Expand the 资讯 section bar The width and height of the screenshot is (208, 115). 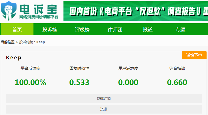pyautogui.click(x=104, y=109)
